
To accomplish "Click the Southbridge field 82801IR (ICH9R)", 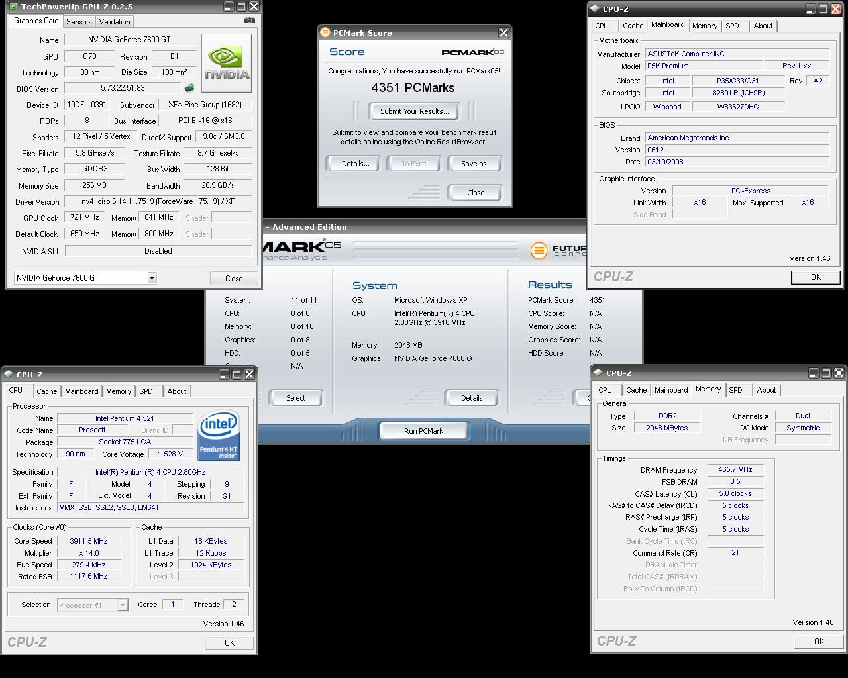I will click(738, 93).
